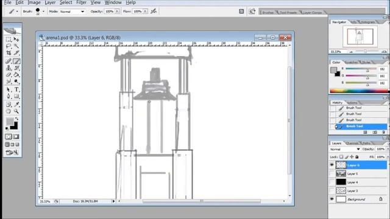Enable airbrush mode in options bar
Screen dimensions: 390x219
(154, 11)
